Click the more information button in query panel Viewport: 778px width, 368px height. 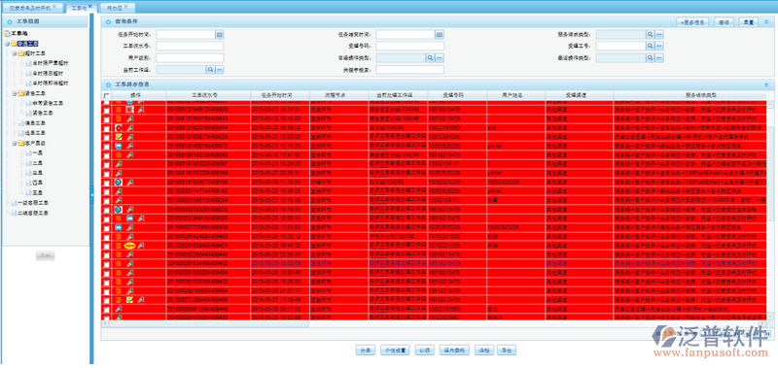coord(693,22)
